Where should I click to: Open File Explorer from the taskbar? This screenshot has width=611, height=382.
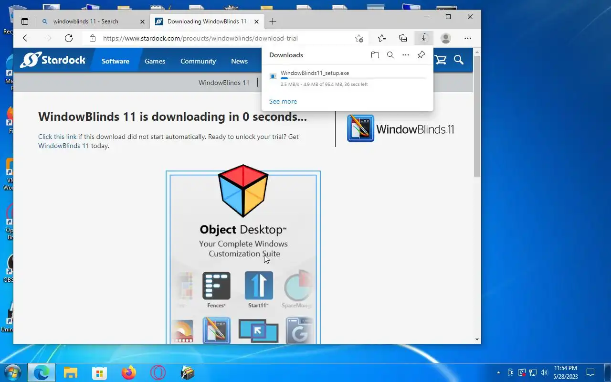click(x=71, y=372)
